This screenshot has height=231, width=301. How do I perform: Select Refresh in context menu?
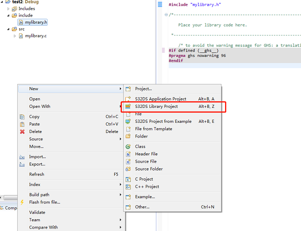71,174
